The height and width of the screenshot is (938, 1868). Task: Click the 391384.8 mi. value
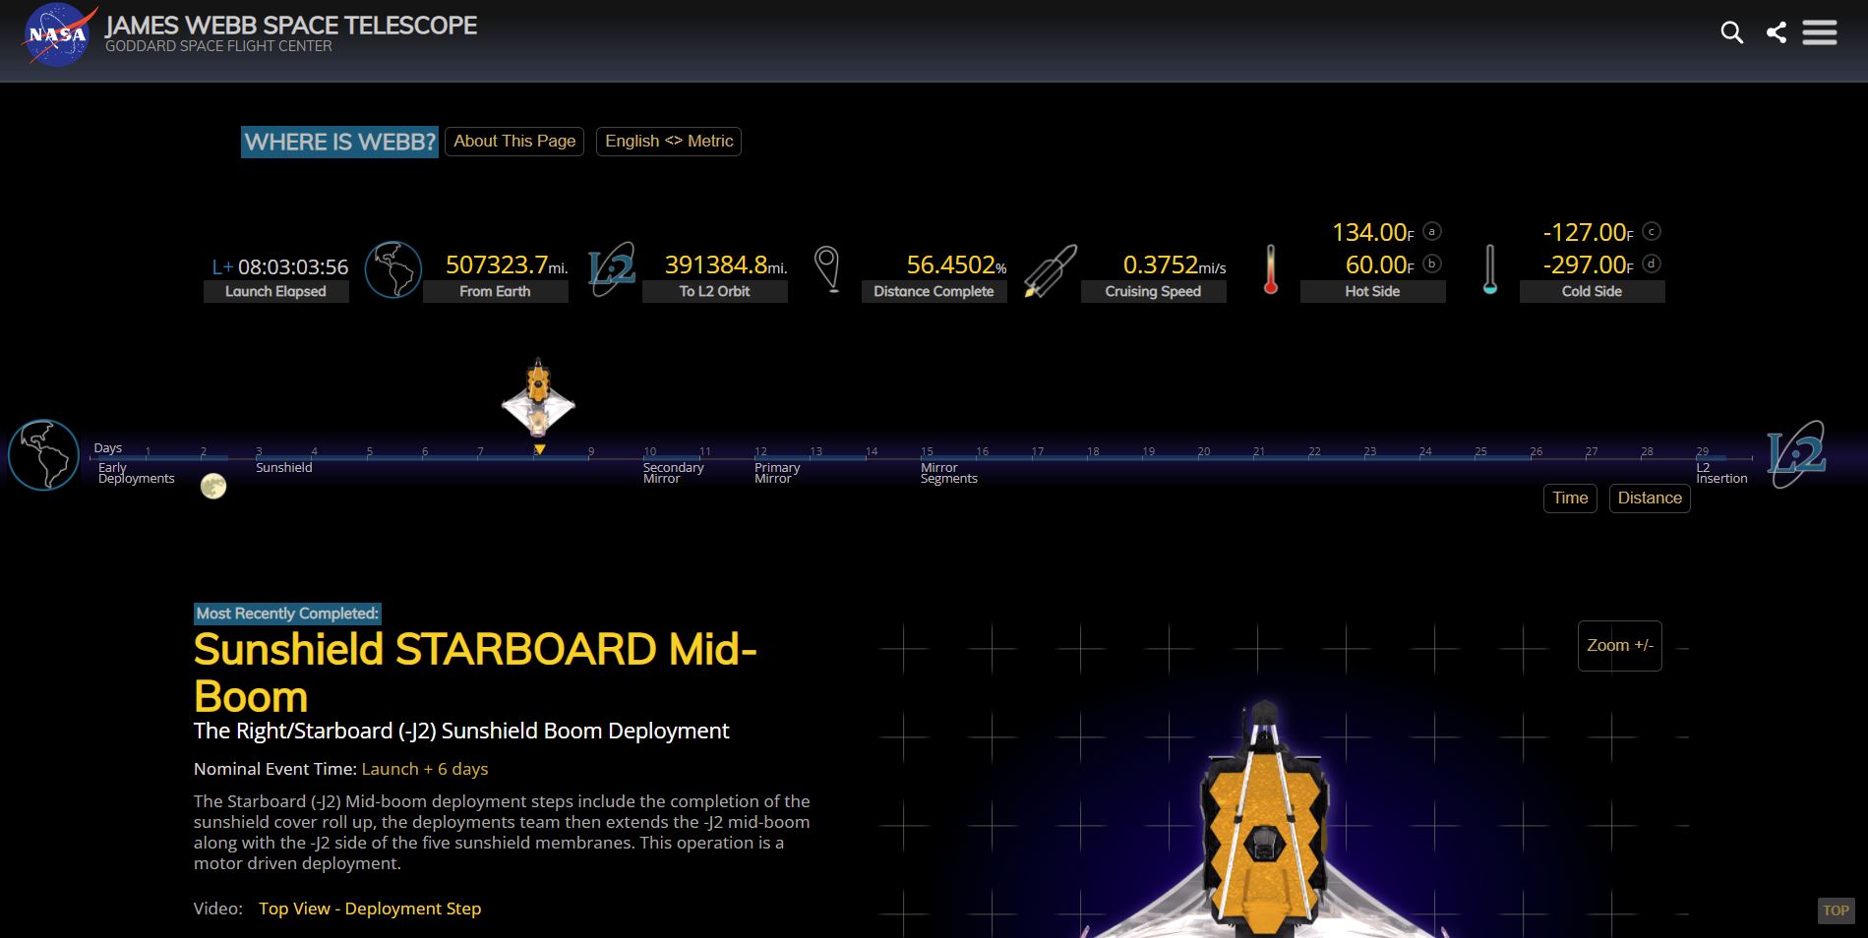(x=726, y=264)
